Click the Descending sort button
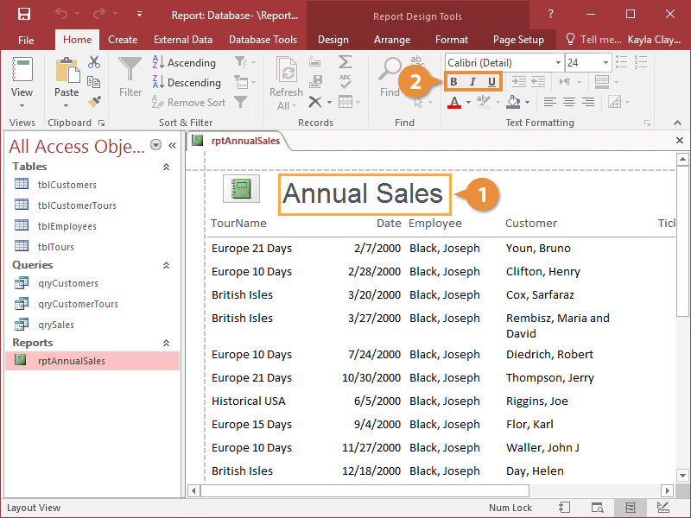 point(186,83)
